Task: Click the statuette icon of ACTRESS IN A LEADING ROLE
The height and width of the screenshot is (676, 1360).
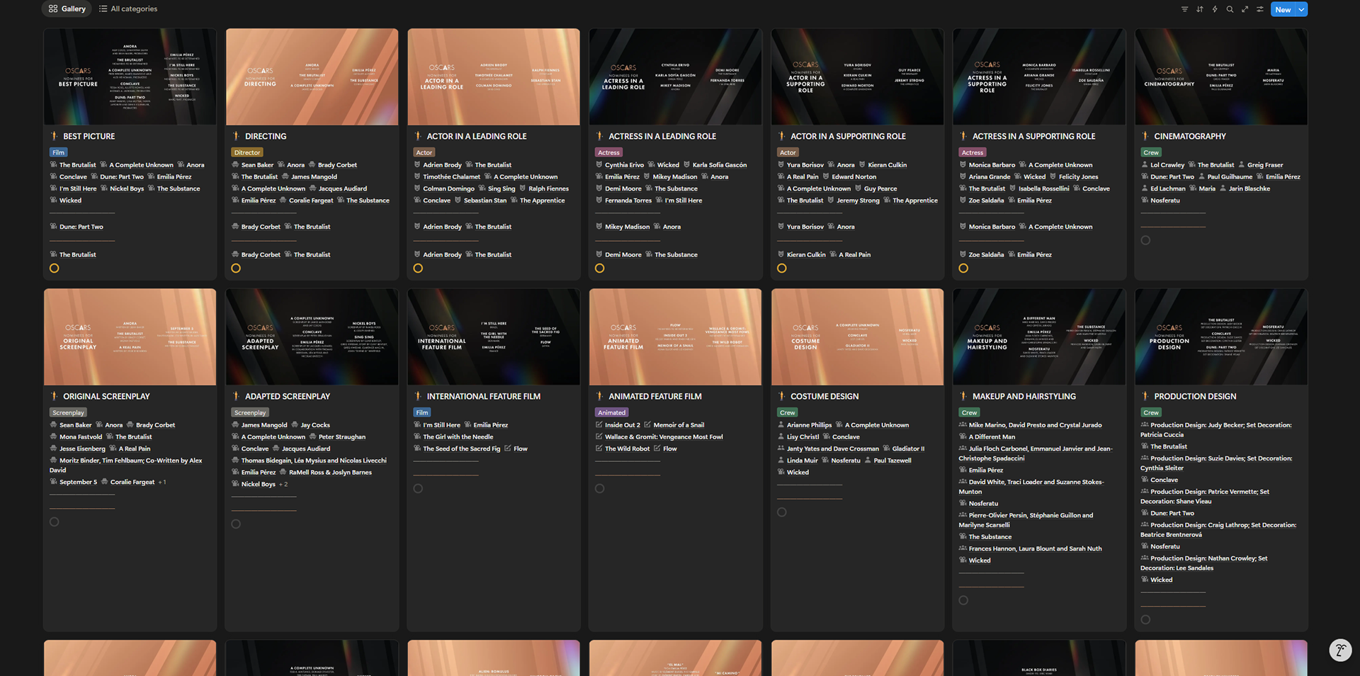Action: click(600, 136)
